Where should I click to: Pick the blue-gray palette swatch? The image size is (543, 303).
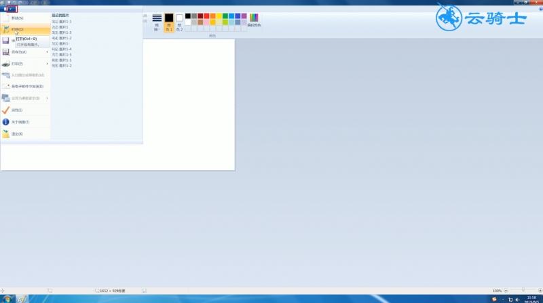(x=238, y=22)
